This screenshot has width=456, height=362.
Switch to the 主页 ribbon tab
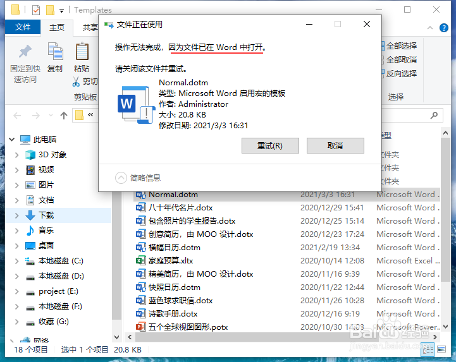tap(57, 28)
